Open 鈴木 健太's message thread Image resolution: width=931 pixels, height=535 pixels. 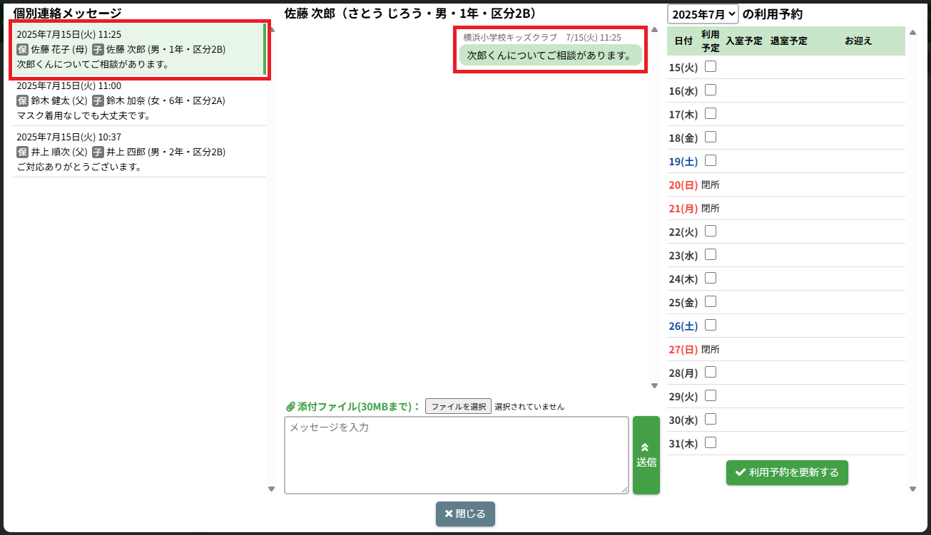coord(139,101)
